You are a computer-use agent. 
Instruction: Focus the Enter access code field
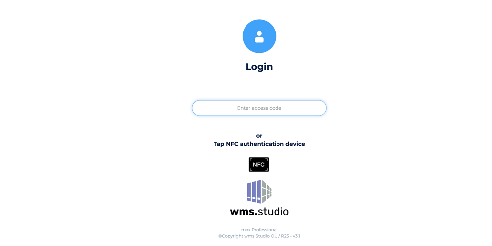[259, 108]
